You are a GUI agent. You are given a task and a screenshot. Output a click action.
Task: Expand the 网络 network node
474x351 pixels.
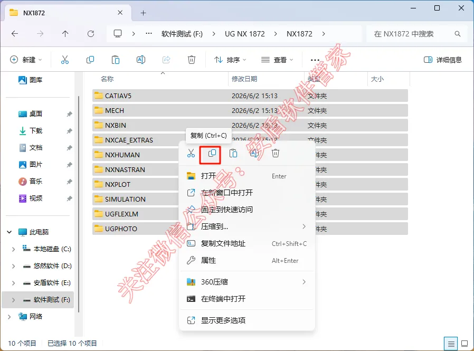10,317
